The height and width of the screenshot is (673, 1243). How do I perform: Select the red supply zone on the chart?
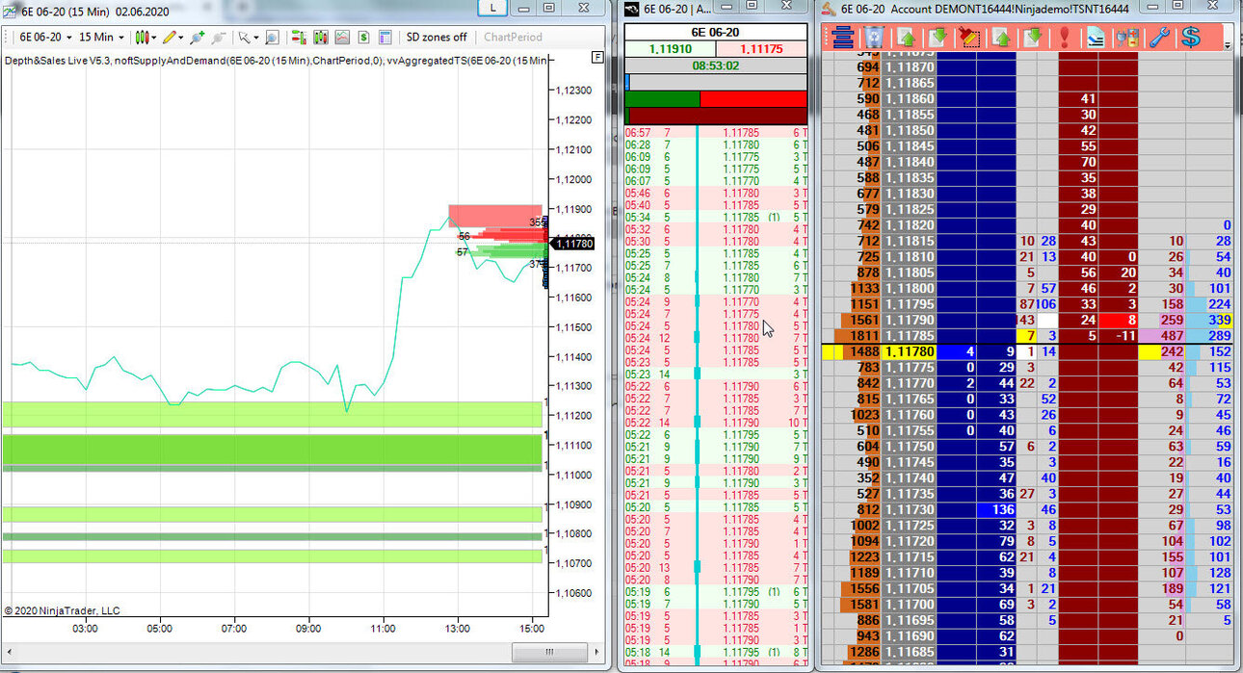(x=495, y=216)
